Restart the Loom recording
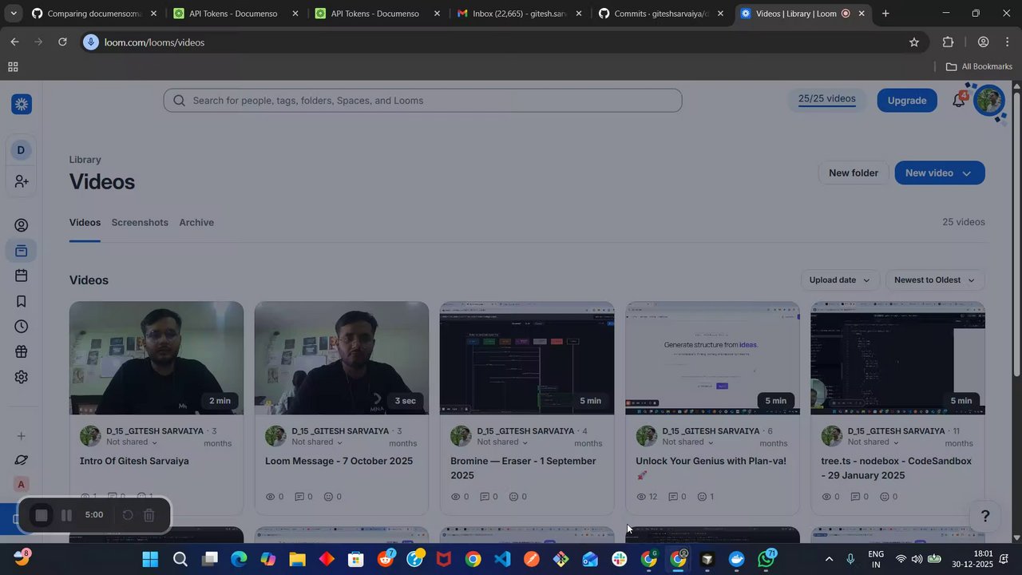 point(127,516)
